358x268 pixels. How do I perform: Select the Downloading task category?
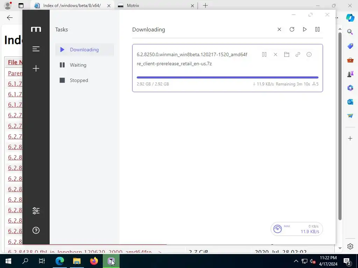(85, 50)
